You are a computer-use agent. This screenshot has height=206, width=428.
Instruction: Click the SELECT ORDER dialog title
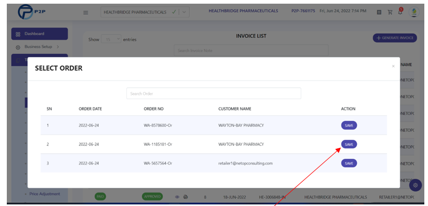tap(59, 68)
